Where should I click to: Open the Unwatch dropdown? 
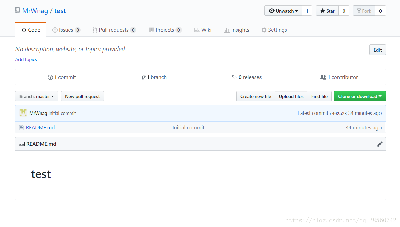pyautogui.click(x=283, y=11)
